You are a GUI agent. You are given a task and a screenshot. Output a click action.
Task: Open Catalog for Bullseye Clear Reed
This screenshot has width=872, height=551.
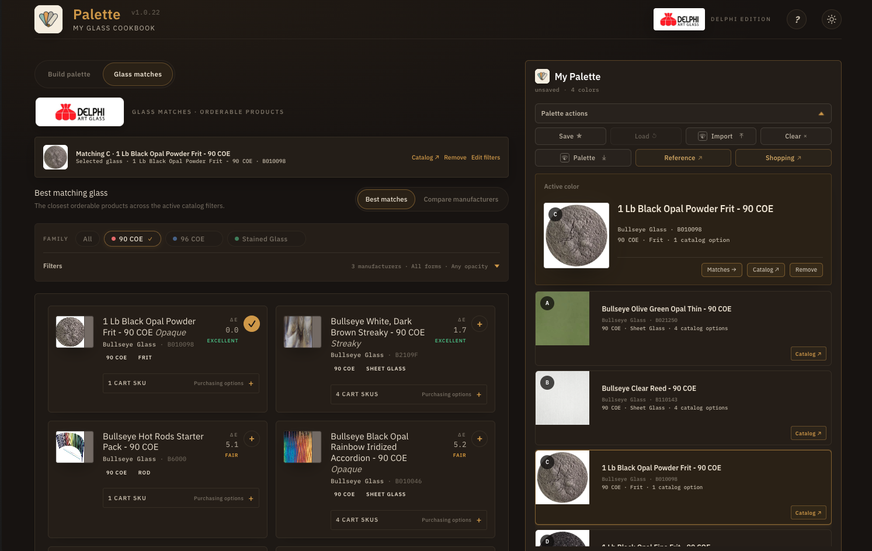pos(808,434)
